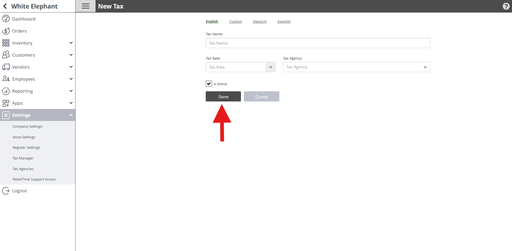Viewport: 512px width, 251px height.
Task: Click the Reporting chart icon
Action: (x=6, y=91)
